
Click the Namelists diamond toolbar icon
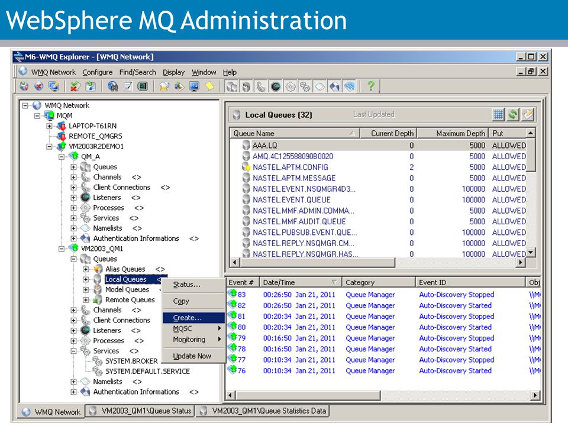point(320,86)
